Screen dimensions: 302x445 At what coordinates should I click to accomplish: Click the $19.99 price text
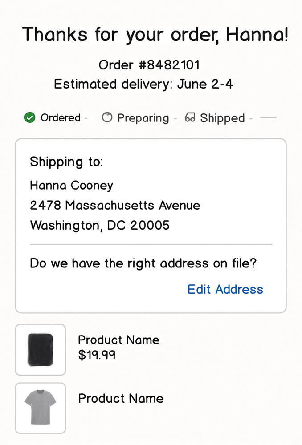pyautogui.click(x=97, y=355)
